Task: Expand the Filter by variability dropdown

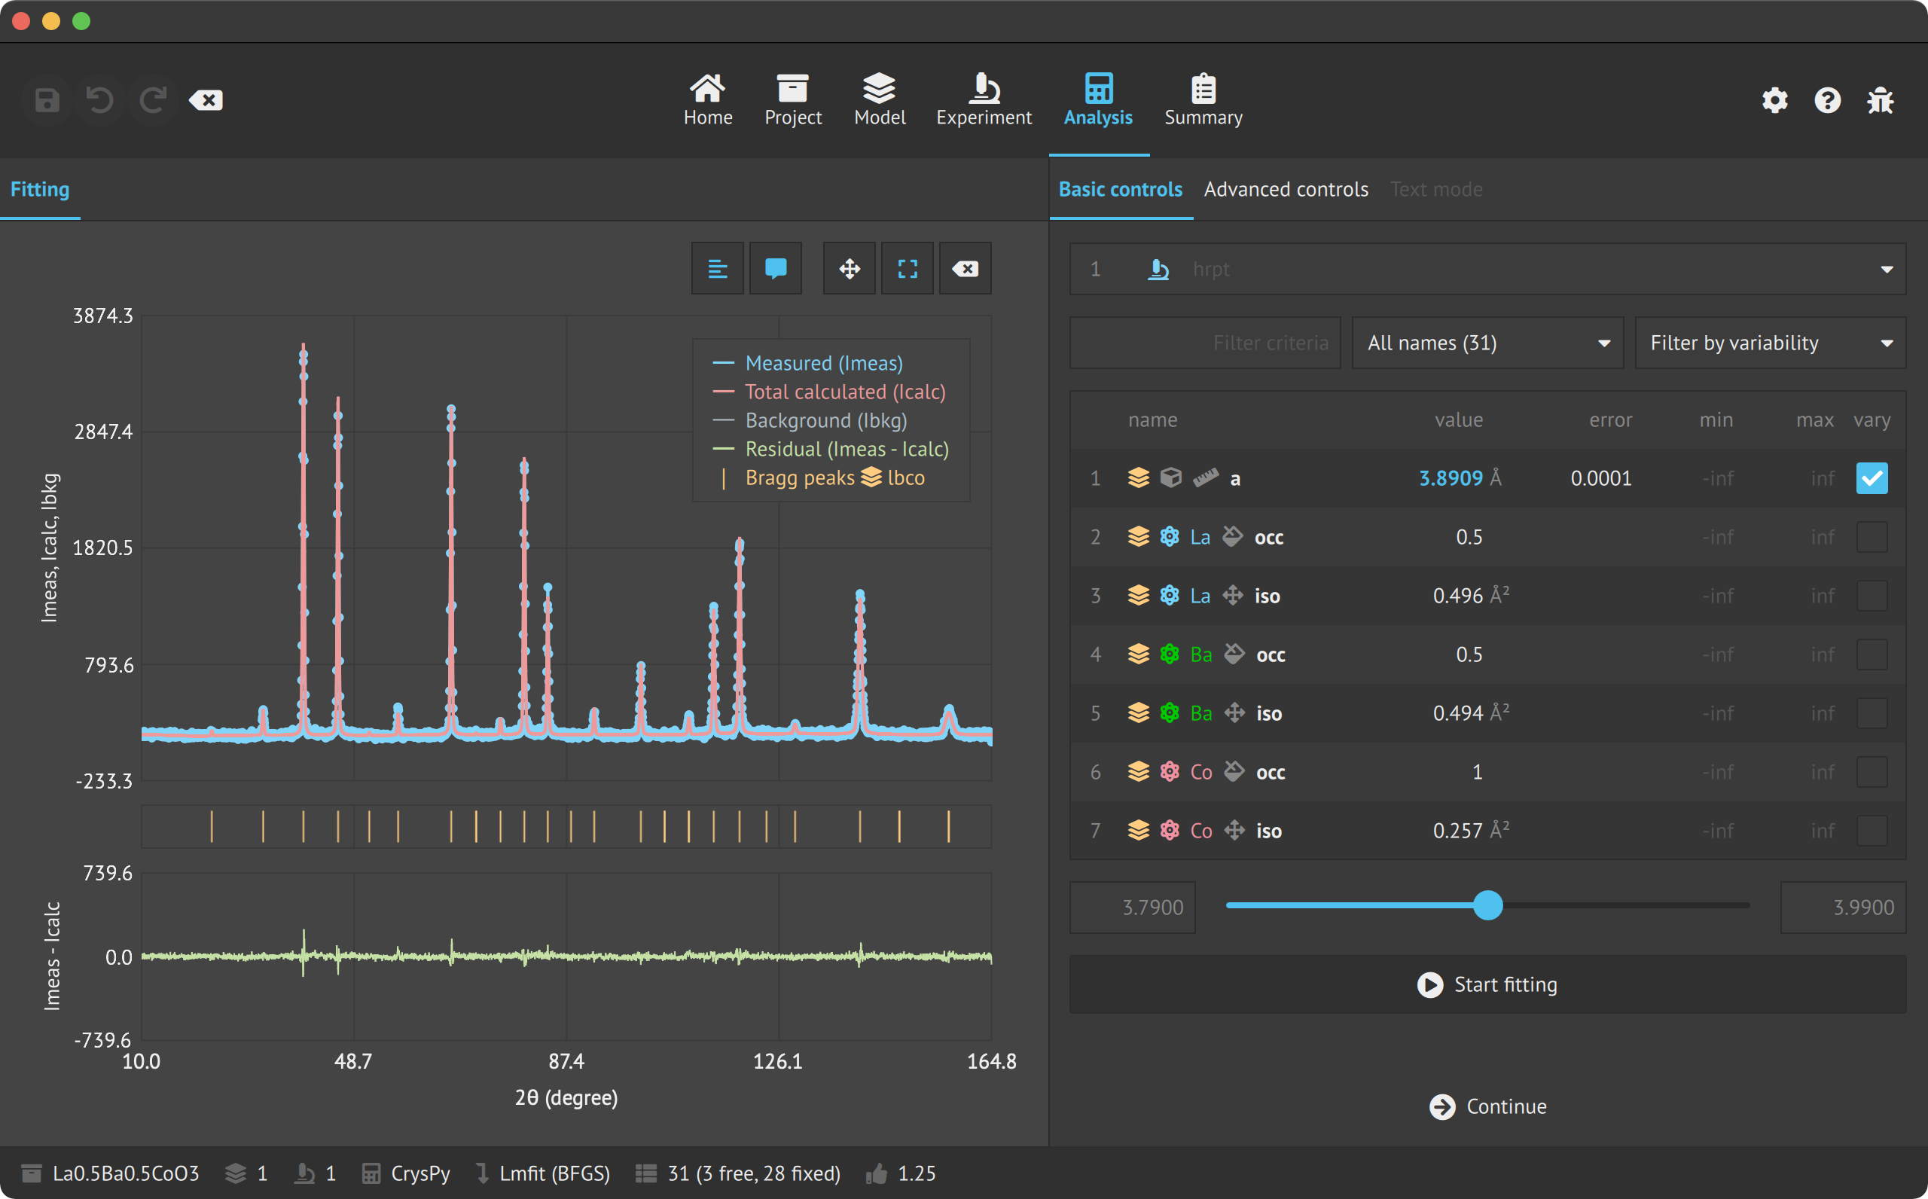Action: pyautogui.click(x=1769, y=343)
